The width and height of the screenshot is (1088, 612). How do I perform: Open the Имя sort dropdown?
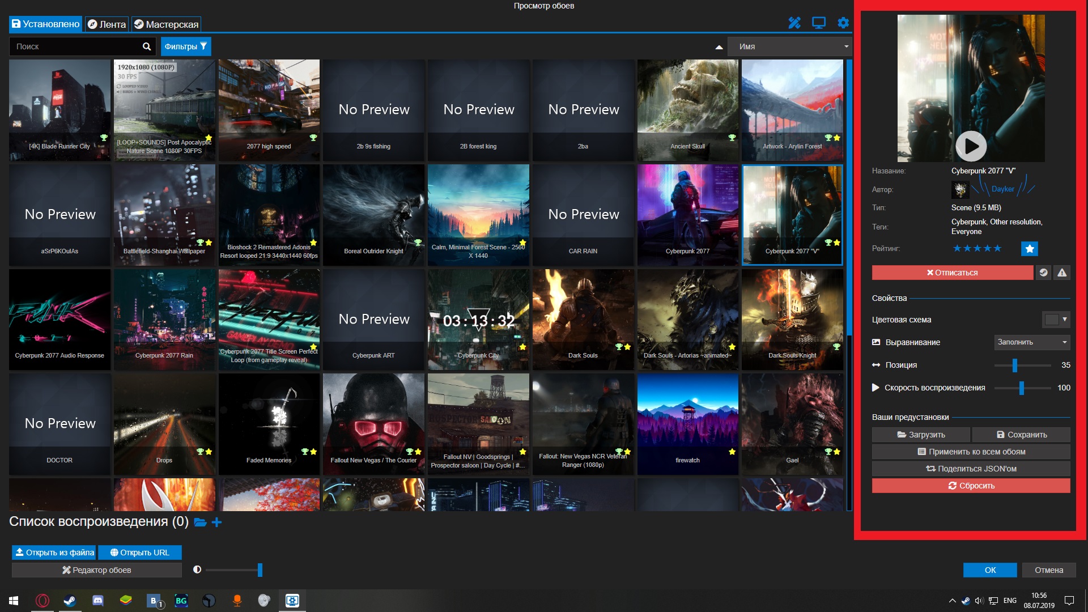click(x=790, y=46)
